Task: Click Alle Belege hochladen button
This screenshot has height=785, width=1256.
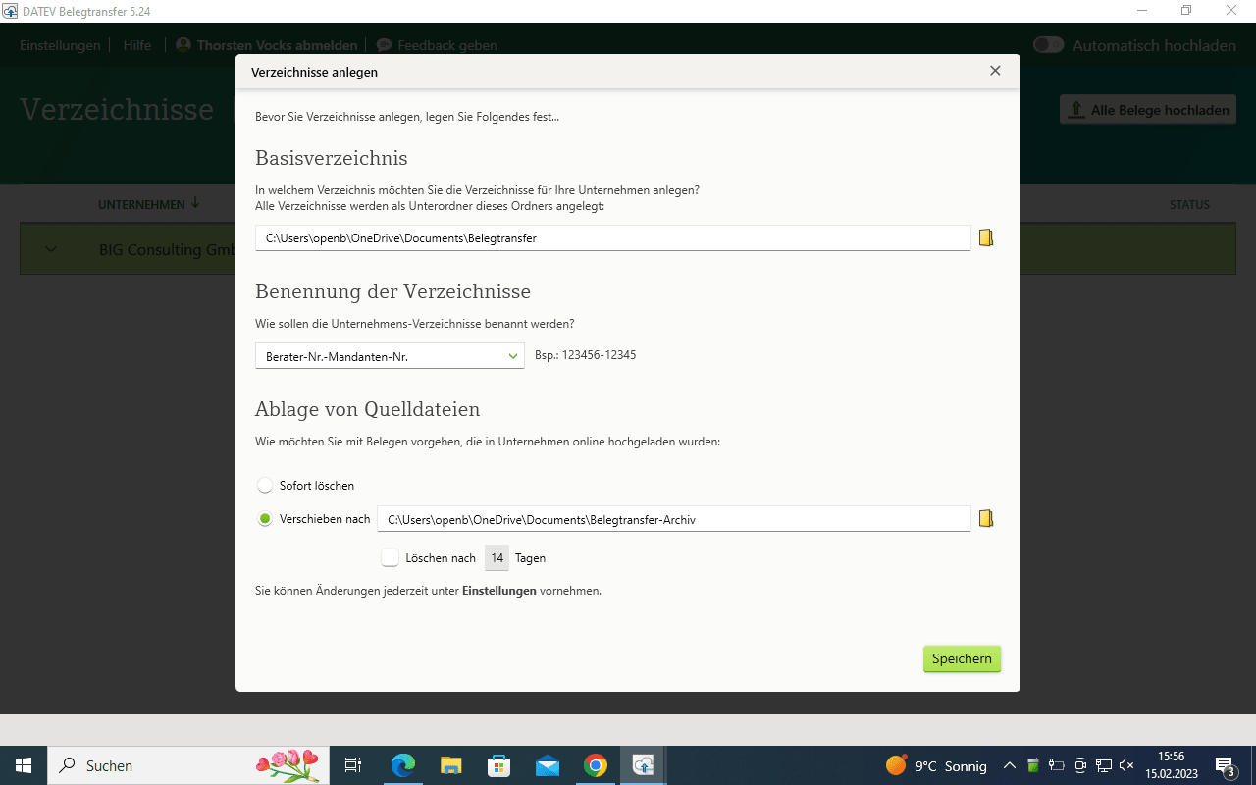Action: click(x=1148, y=110)
